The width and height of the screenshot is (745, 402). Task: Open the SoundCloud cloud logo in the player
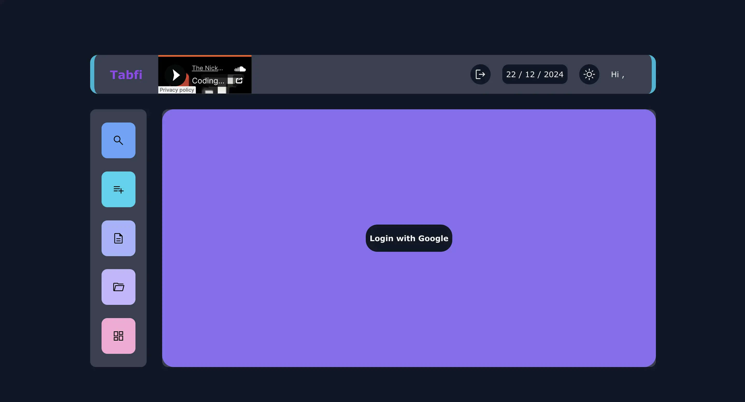(x=240, y=69)
